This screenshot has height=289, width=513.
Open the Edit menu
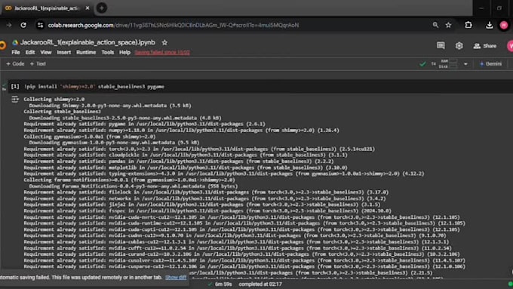pyautogui.click(x=30, y=52)
